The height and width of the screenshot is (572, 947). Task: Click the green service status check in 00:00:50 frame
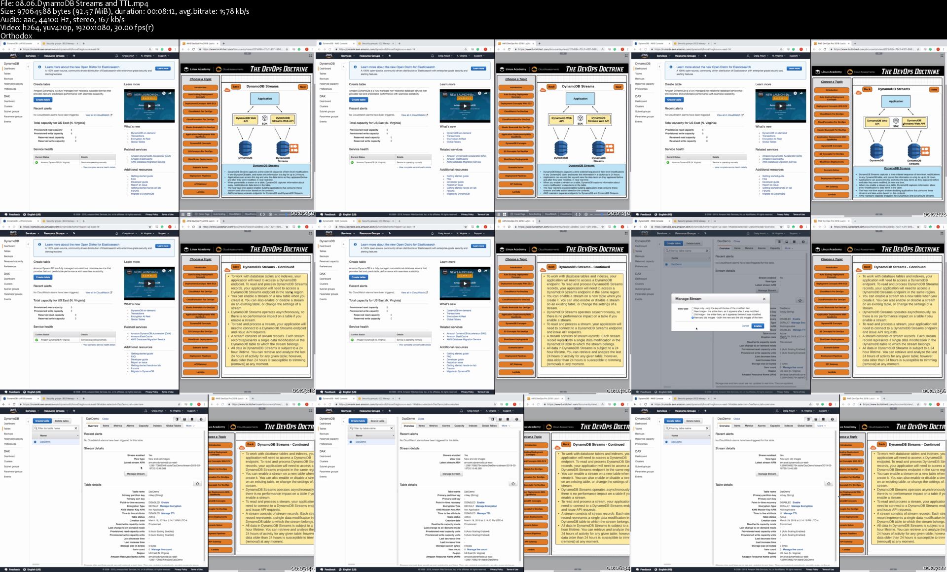(36, 162)
